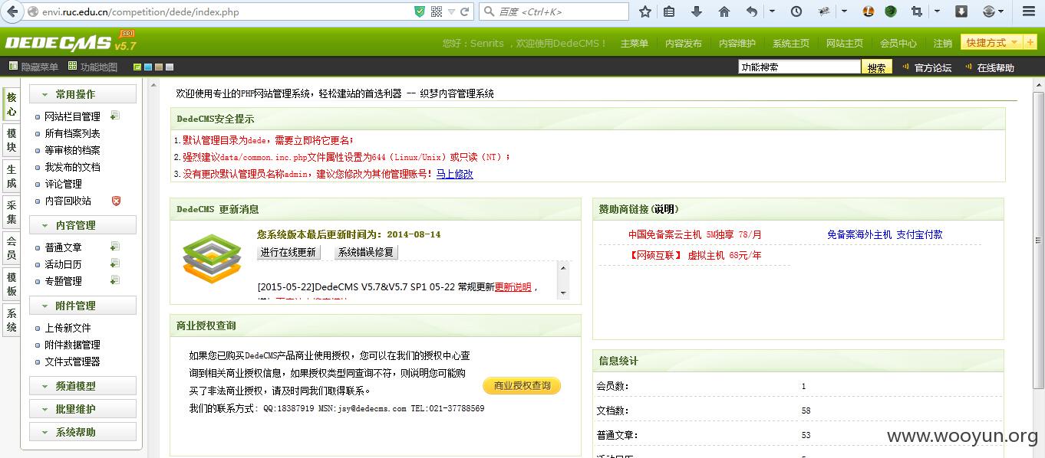
Task: Click the QR code icon in address bar
Action: pyautogui.click(x=437, y=11)
